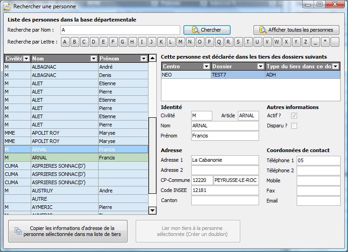The image size is (348, 252).
Task: Open the Nom column filter dropdown
Action: (x=94, y=59)
